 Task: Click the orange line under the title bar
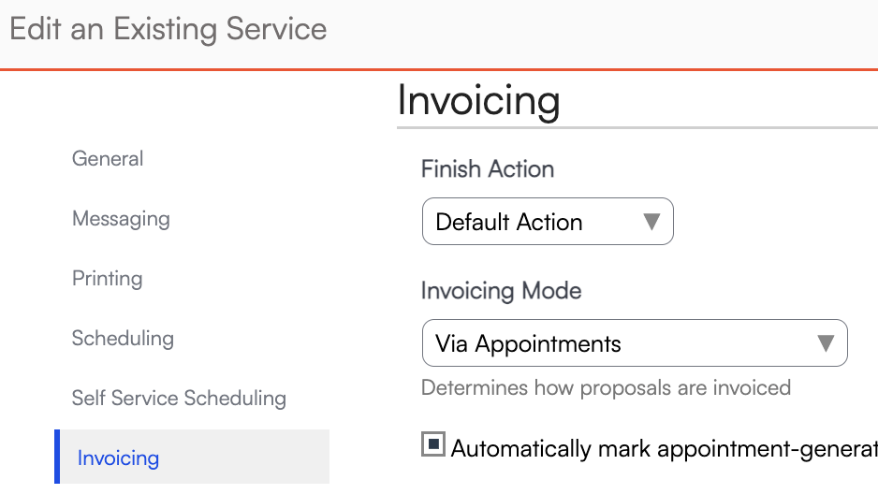click(x=439, y=69)
